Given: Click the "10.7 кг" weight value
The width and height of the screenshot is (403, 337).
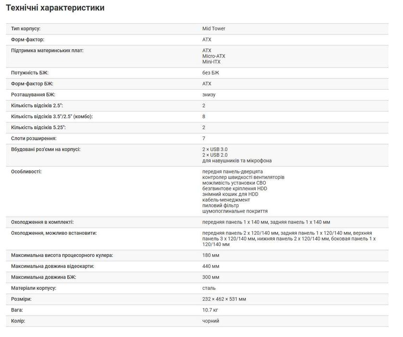Looking at the screenshot, I should coord(210,310).
